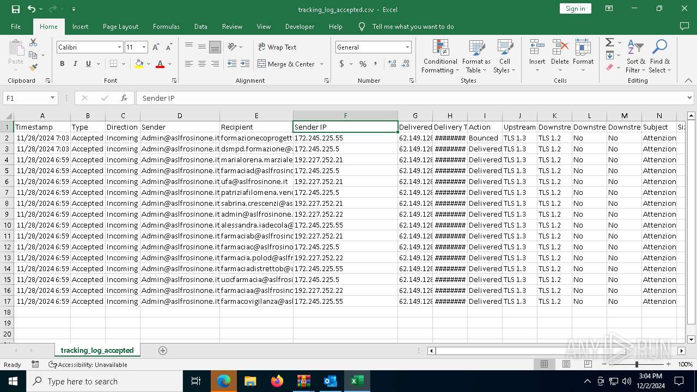Click the Sign in button
The image size is (697, 392).
click(x=575, y=8)
